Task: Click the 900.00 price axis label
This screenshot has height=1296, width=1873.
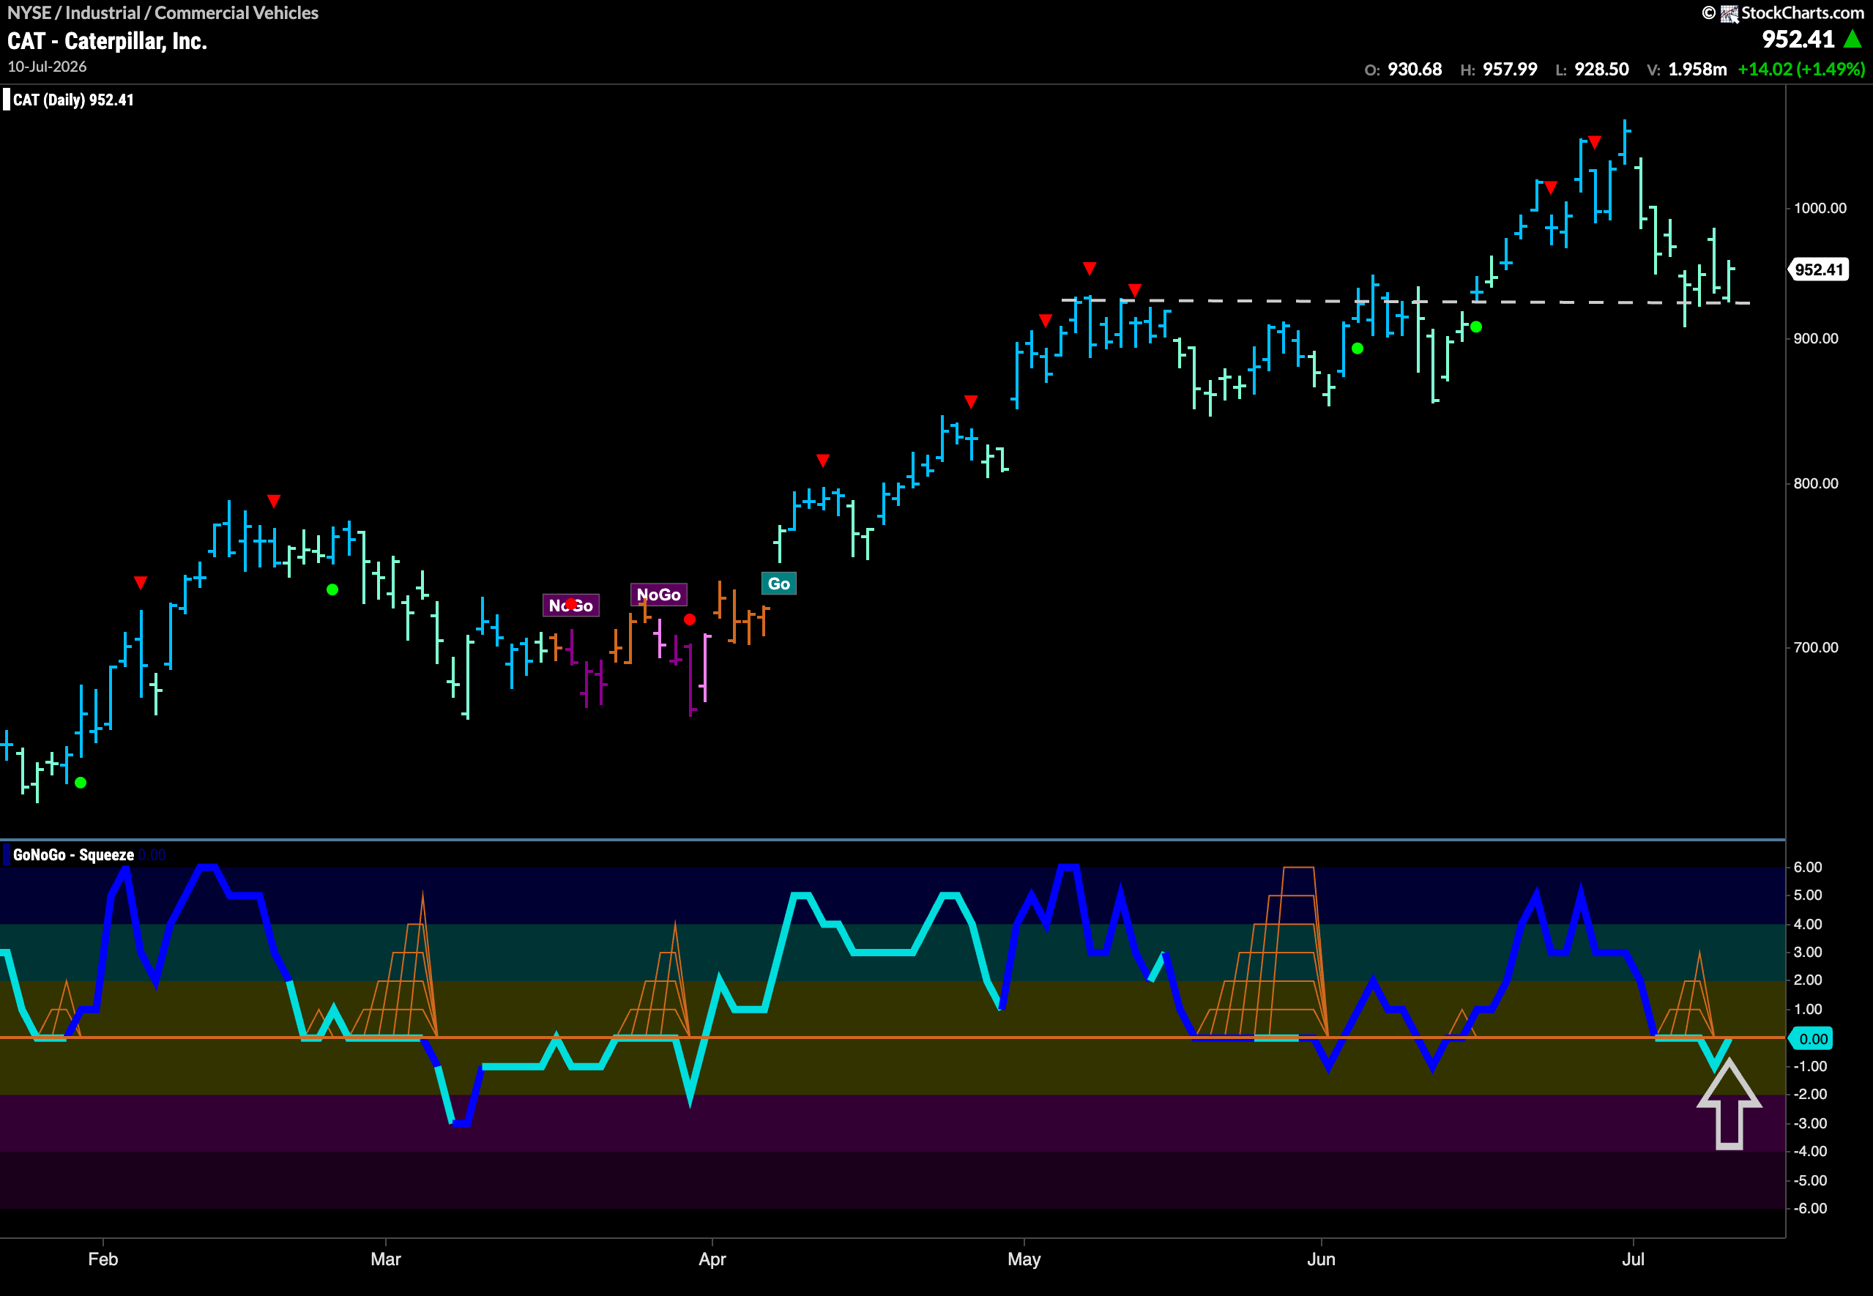Action: point(1816,338)
